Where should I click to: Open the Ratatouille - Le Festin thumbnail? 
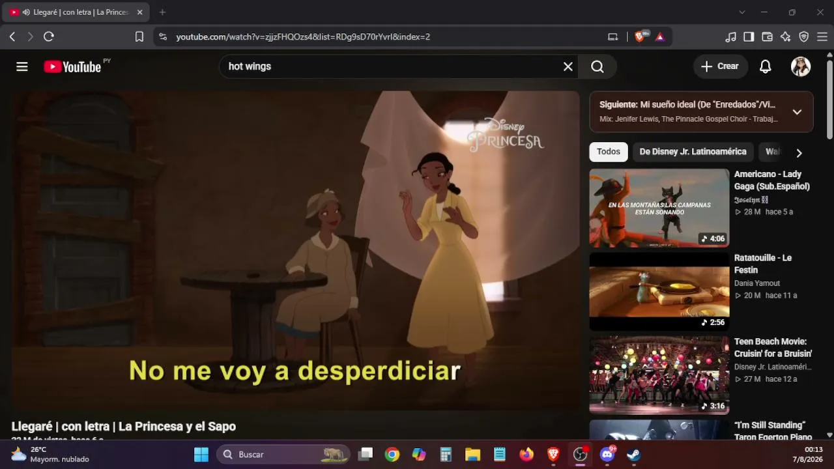click(x=659, y=291)
